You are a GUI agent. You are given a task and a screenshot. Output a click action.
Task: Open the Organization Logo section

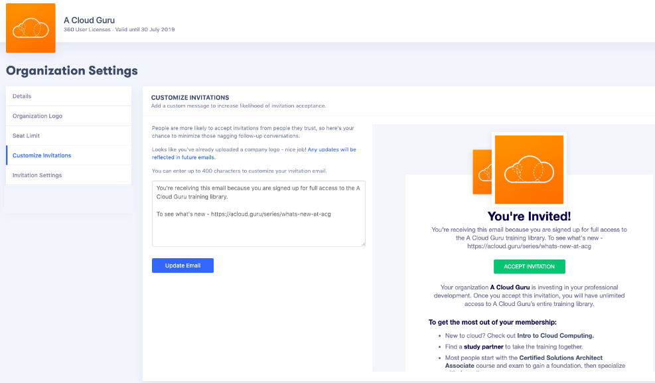coord(38,115)
